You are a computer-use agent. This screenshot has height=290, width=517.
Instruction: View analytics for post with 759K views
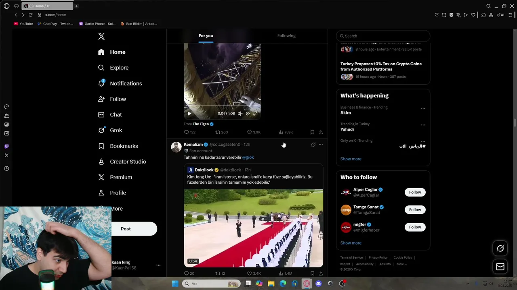286,132
